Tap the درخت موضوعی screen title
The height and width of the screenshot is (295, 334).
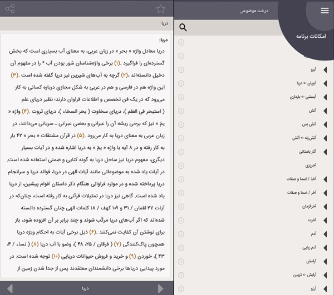(254, 11)
